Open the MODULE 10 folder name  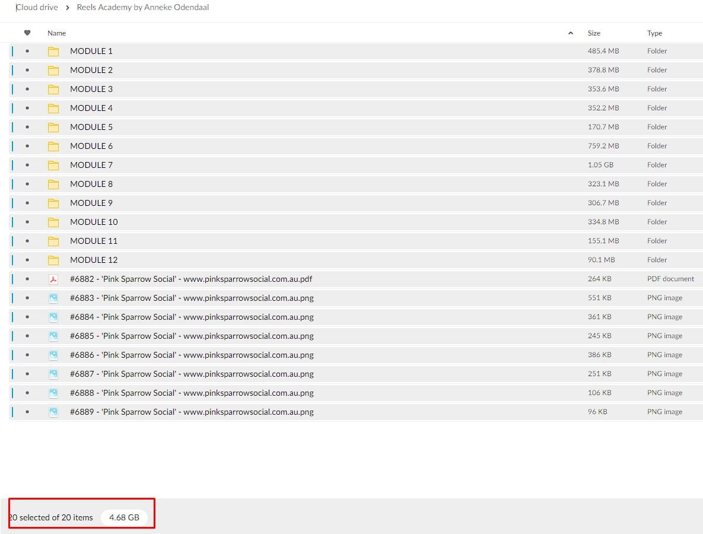94,222
